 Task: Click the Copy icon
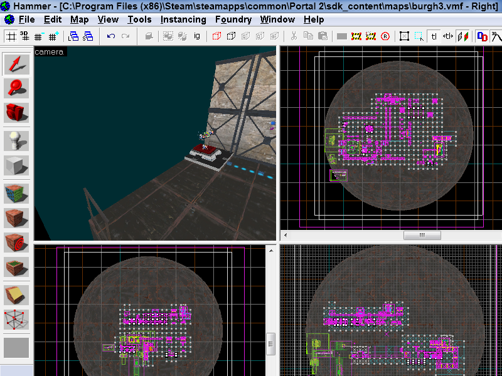(x=308, y=36)
